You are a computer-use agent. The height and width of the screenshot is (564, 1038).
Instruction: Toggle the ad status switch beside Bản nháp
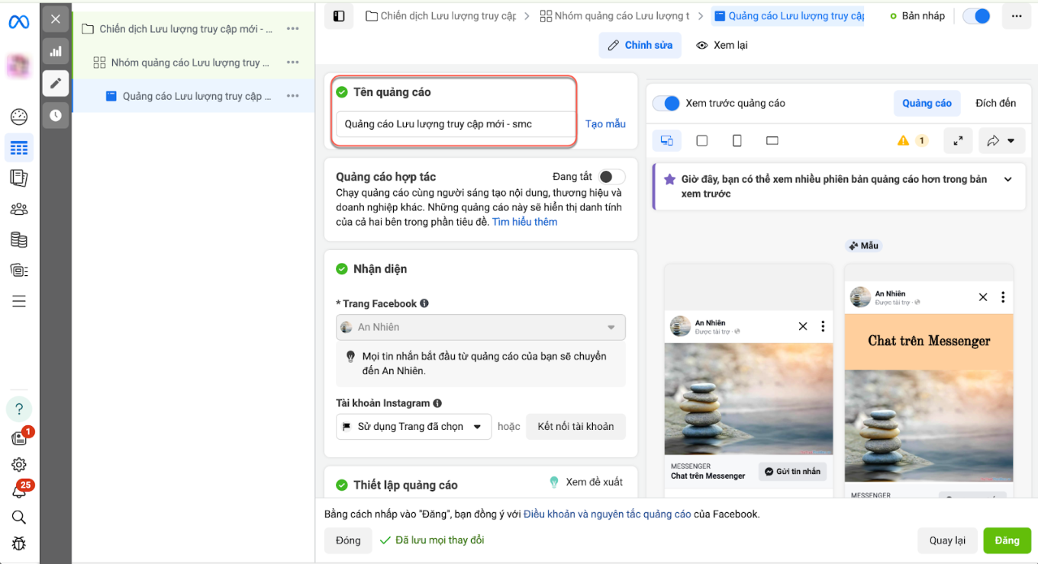[976, 16]
